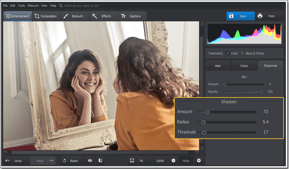The height and width of the screenshot is (169, 289).
Task: Toggle the eye preview original button
Action: point(90,161)
